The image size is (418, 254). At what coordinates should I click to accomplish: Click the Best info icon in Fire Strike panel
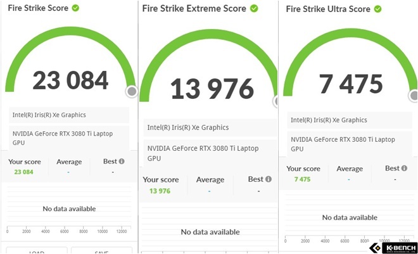[x=122, y=162]
